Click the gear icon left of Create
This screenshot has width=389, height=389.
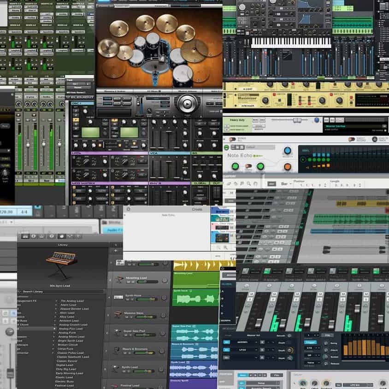coord(128,209)
